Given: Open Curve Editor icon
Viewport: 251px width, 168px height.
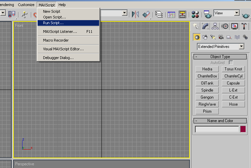Looking at the screenshot, I should [171, 14].
